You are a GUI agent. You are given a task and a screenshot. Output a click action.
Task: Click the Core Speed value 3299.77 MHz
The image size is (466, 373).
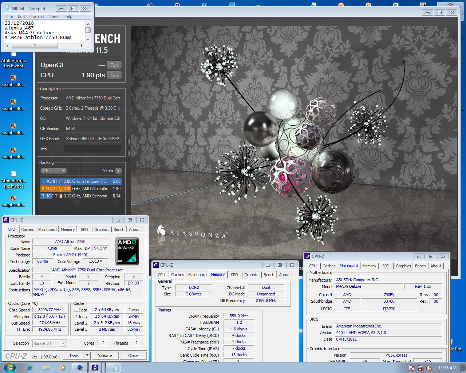[50, 310]
